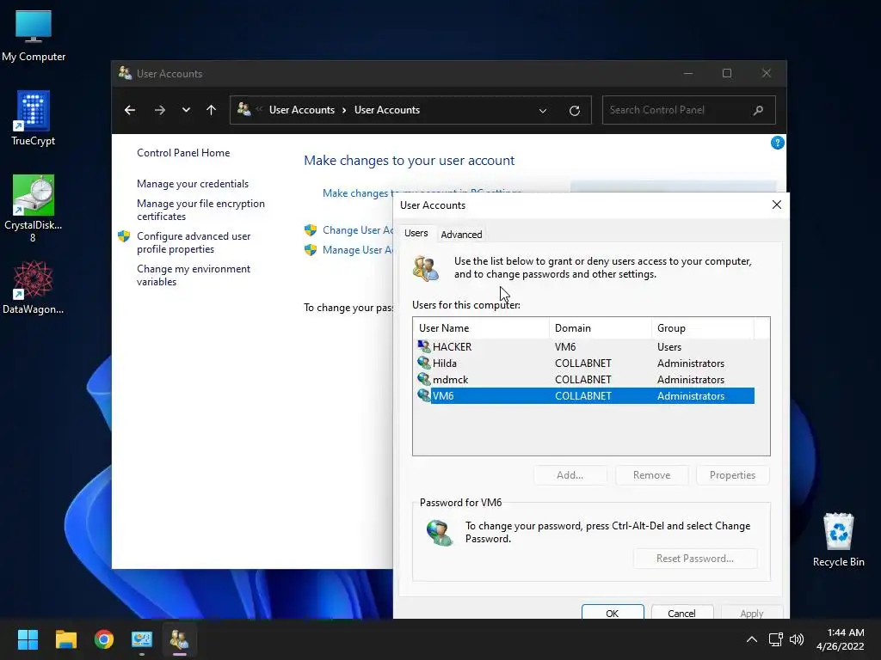Open the DataWagon desktop shortcut
The width and height of the screenshot is (881, 660).
34,287
